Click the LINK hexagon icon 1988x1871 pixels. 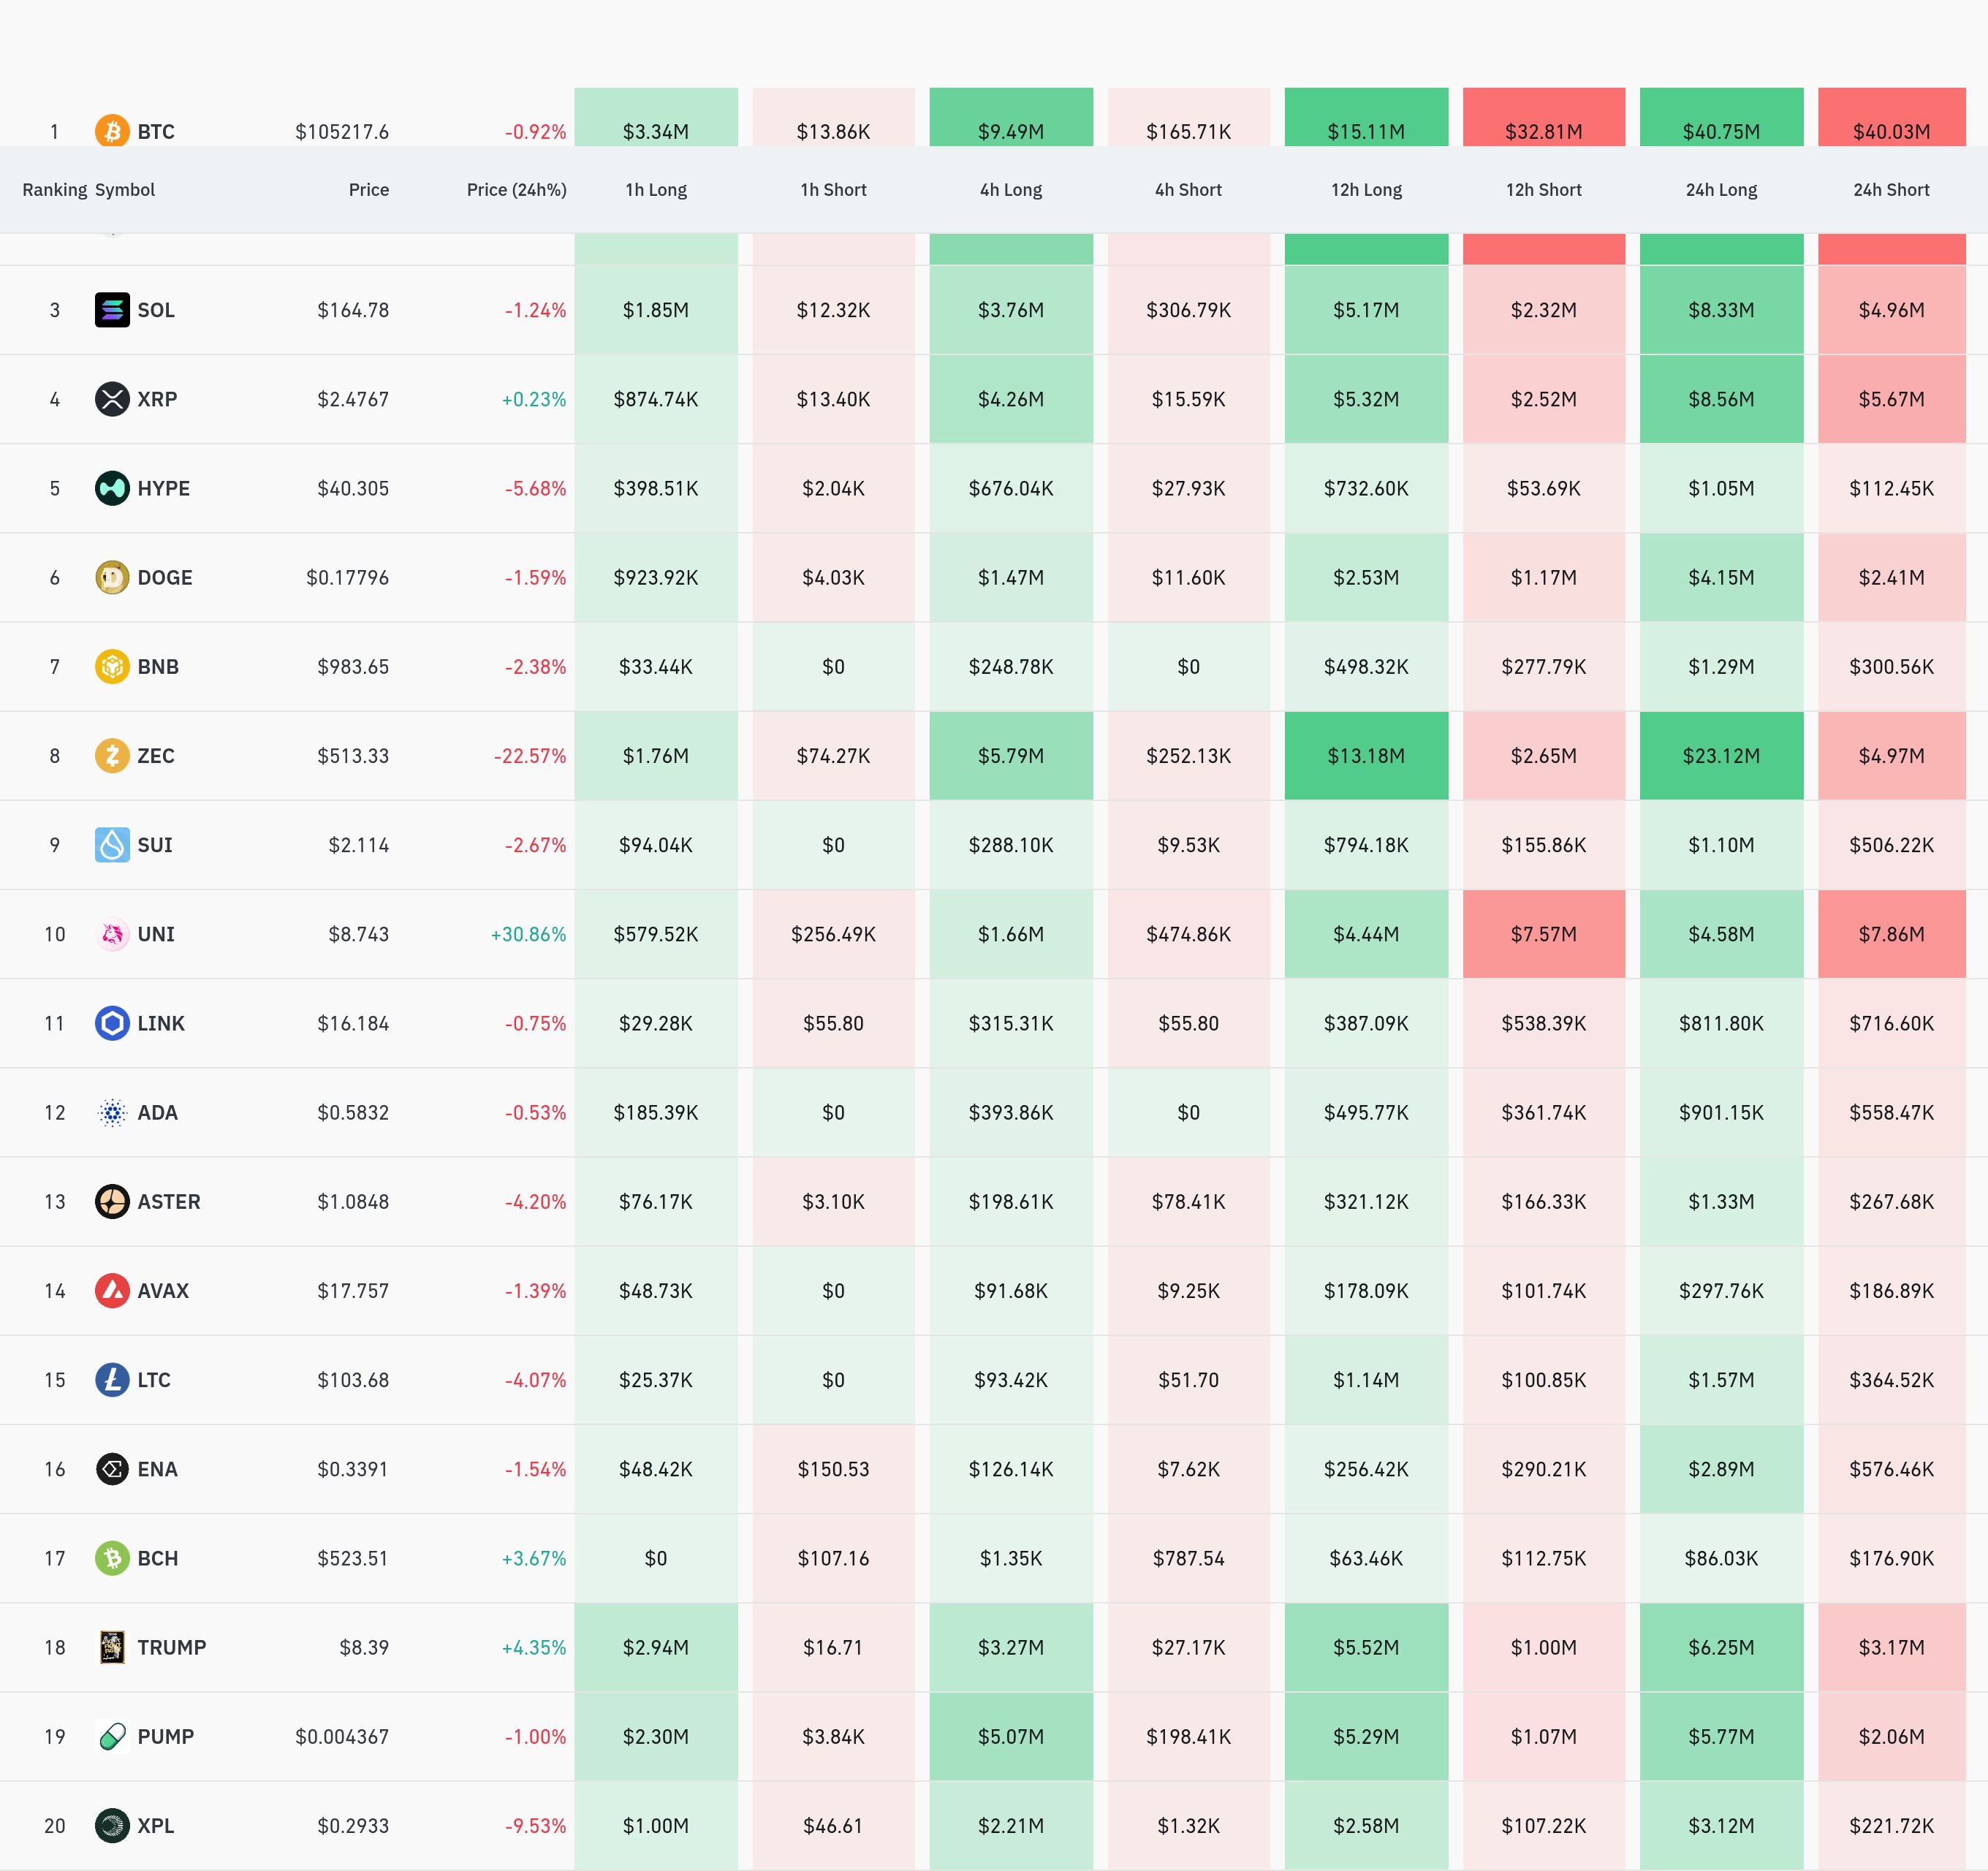(x=112, y=1023)
